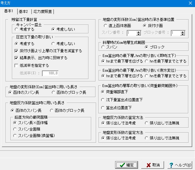Choose スパン全面積(換算幅) option
This screenshot has width=195, height=170.
tap(34, 135)
